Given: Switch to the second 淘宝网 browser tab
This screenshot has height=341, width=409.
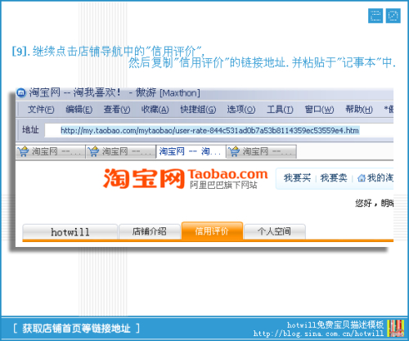Looking at the screenshot, I should coord(121,151).
